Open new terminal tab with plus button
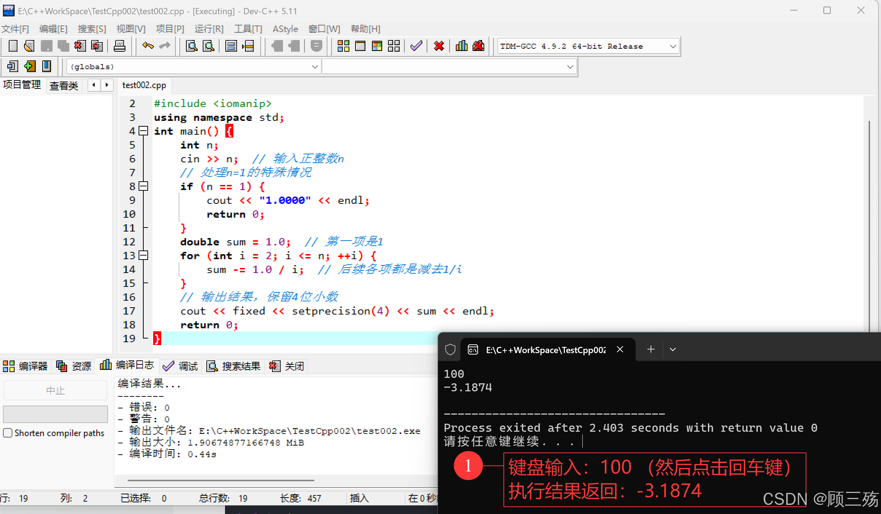This screenshot has width=881, height=514. pos(651,349)
